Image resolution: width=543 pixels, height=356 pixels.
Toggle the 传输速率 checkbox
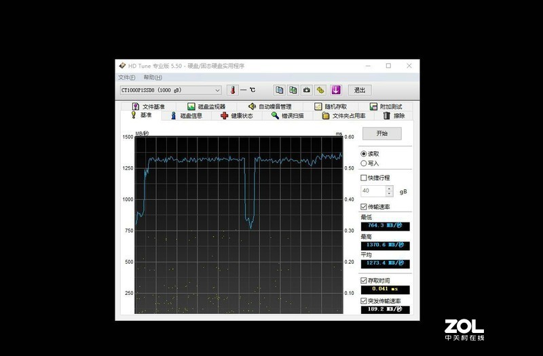click(364, 207)
